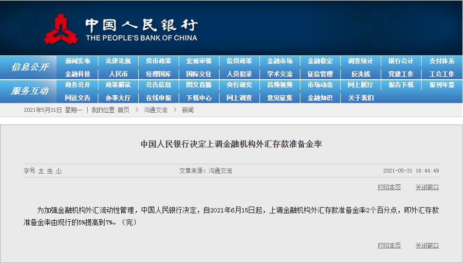The height and width of the screenshot is (263, 463).
Task: Go to 人员招录 page
Action: [x=240, y=74]
